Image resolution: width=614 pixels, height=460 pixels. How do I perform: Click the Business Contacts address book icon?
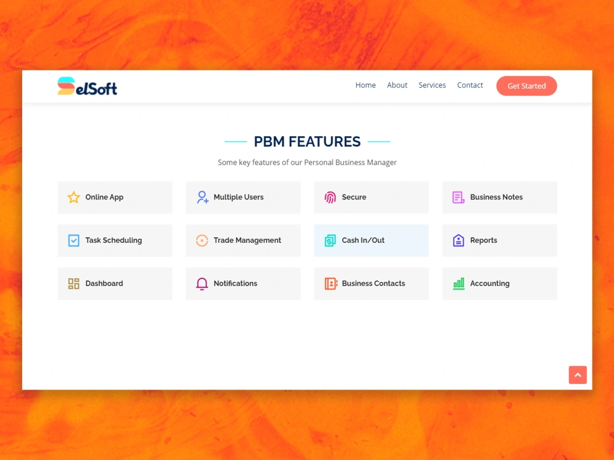click(x=331, y=283)
